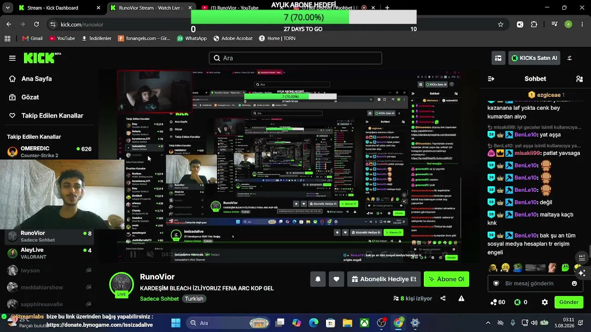Reload the kick.com page

(36, 24)
